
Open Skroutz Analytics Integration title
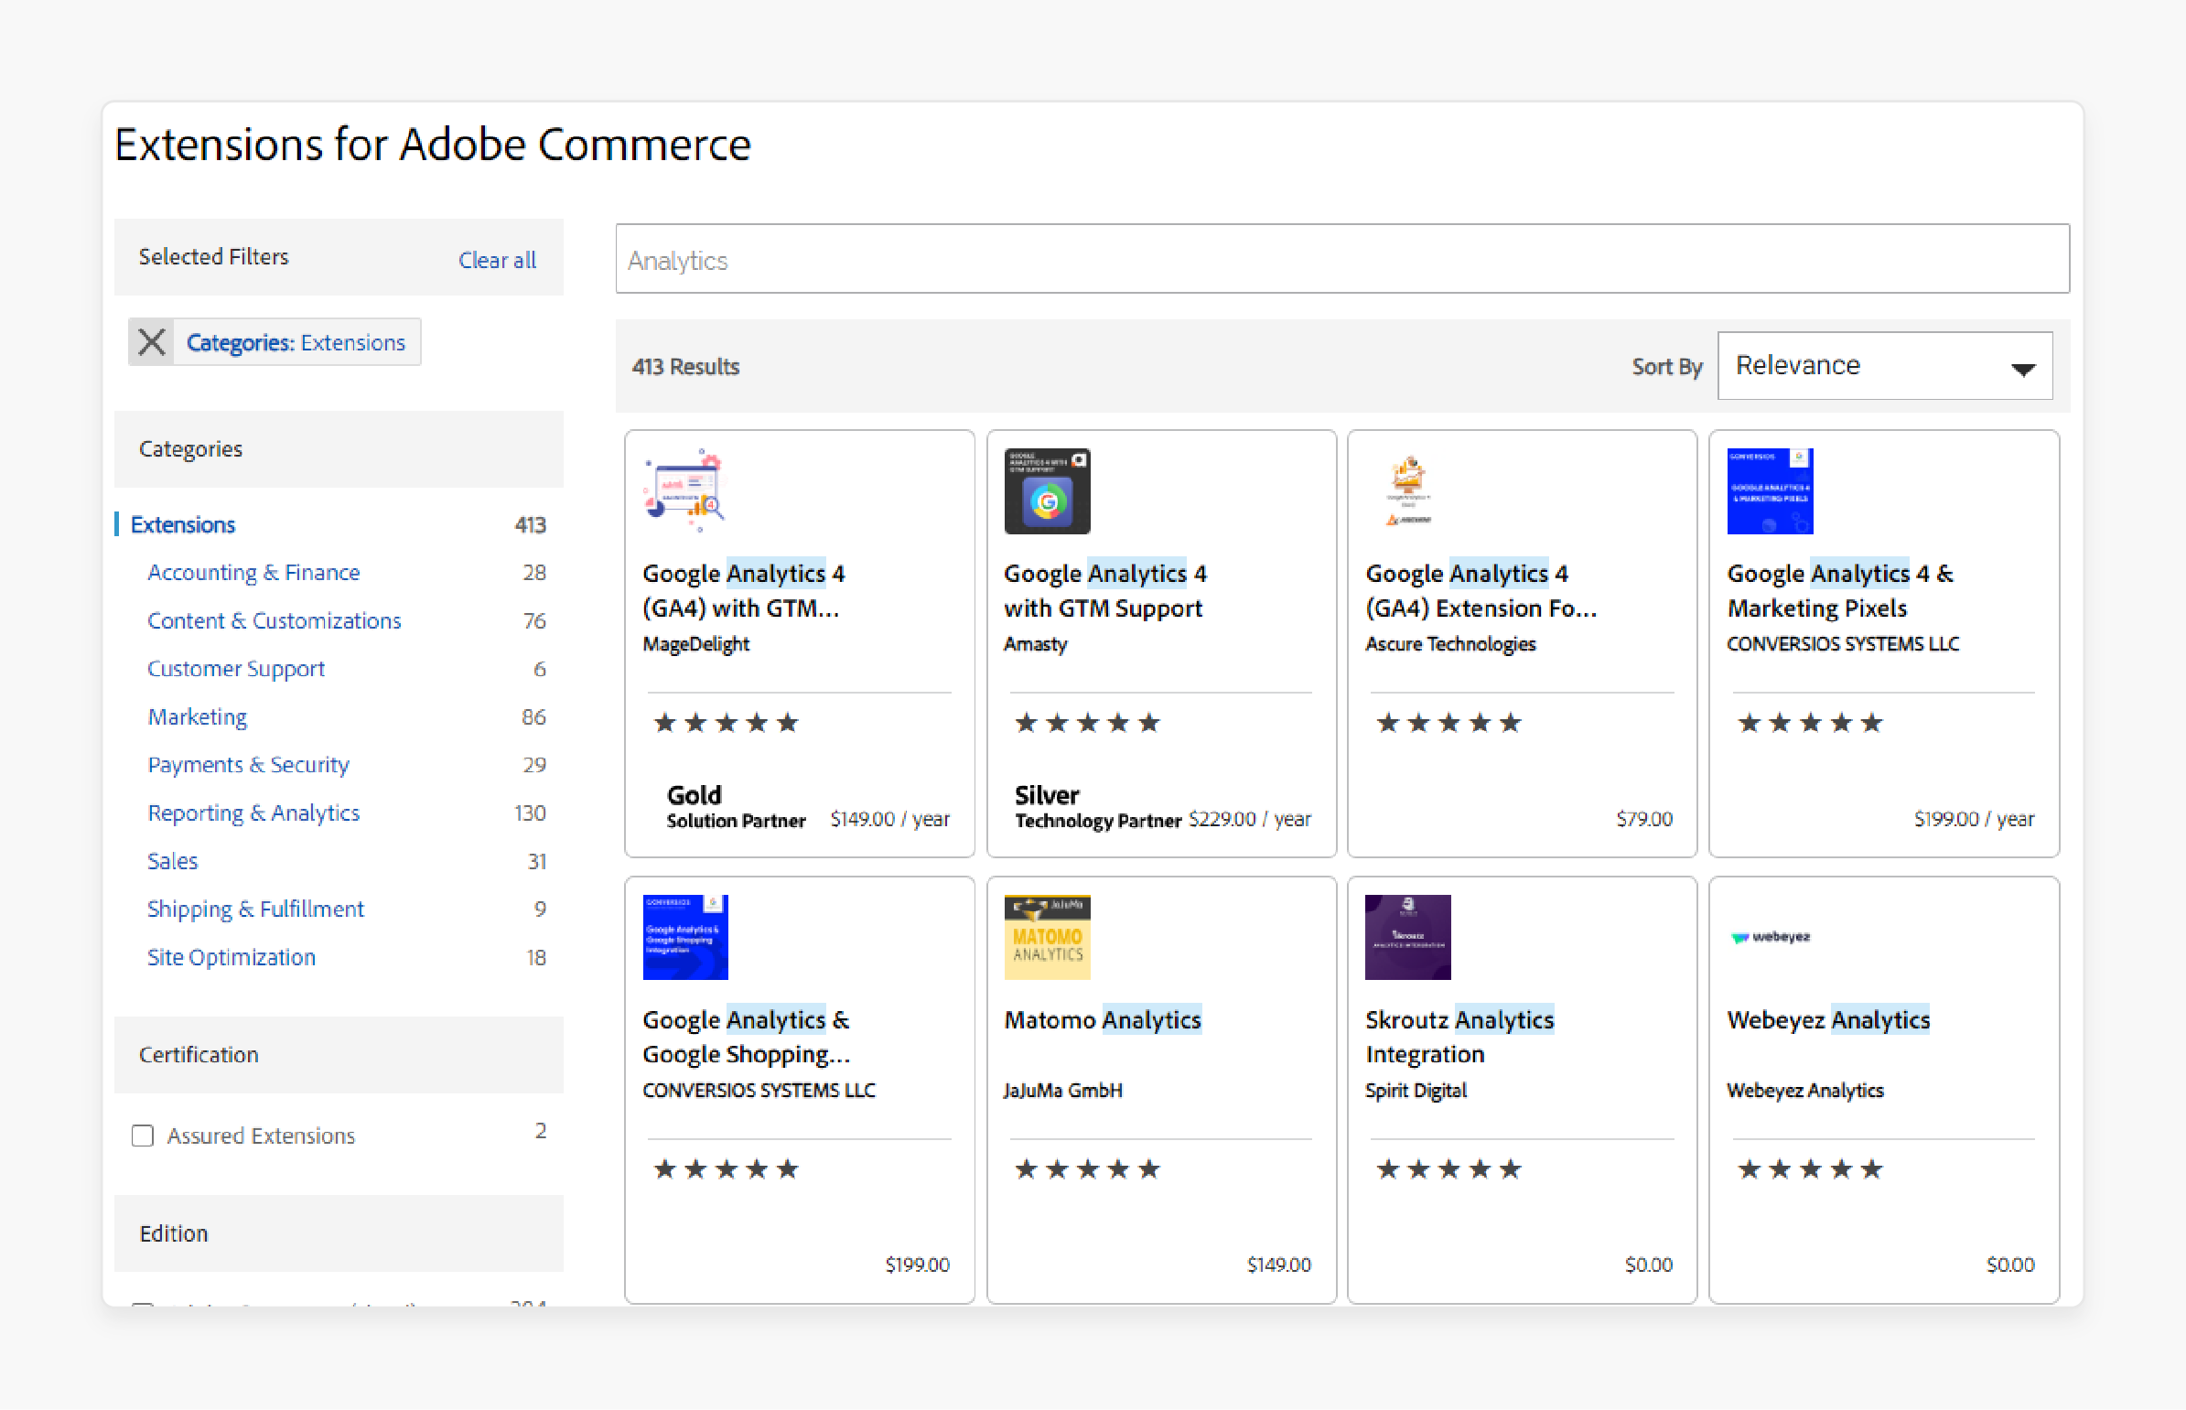pyautogui.click(x=1459, y=1037)
